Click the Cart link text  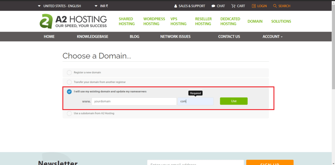click(x=241, y=6)
